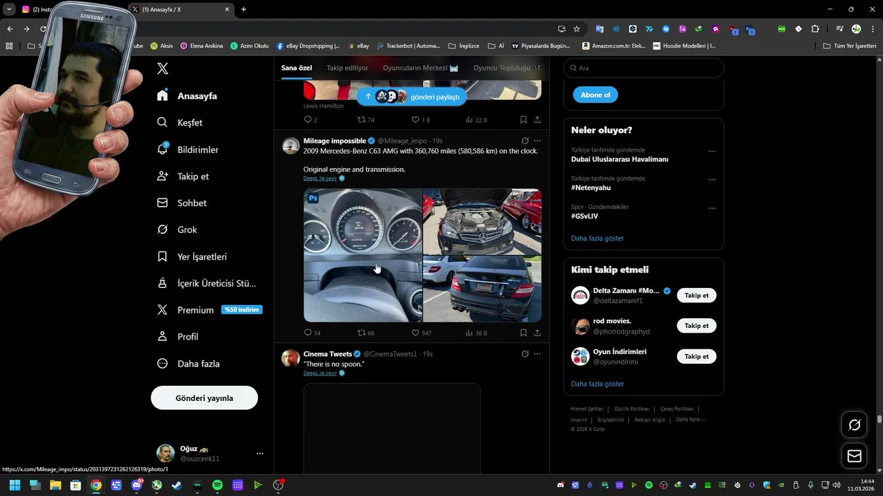Follow Oyun İndirimleri account
Screen dimensions: 883x496
[697, 356]
